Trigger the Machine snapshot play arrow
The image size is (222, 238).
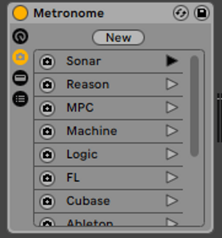[171, 131]
